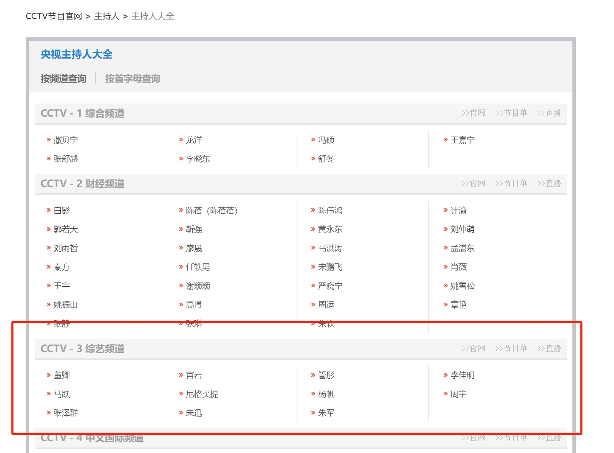Click host name 陈蓓（陈蓓蓓）

point(211,210)
